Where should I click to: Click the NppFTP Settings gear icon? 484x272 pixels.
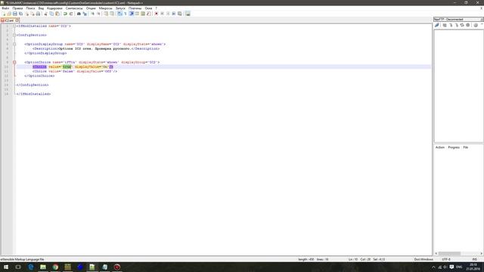click(476, 25)
